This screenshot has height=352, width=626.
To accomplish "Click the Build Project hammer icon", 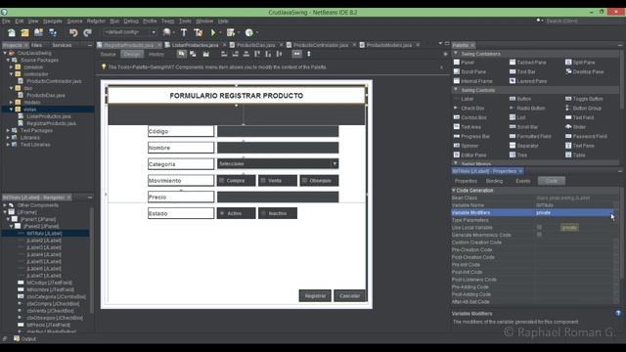I will coord(184,32).
